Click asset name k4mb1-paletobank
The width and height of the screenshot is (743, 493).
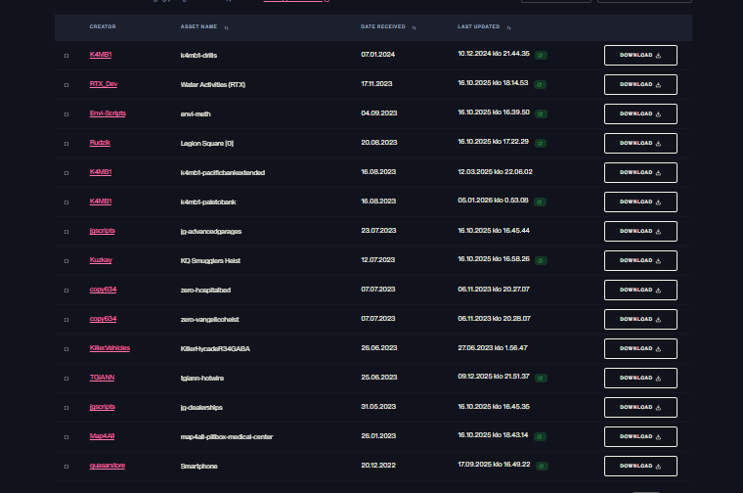point(208,202)
